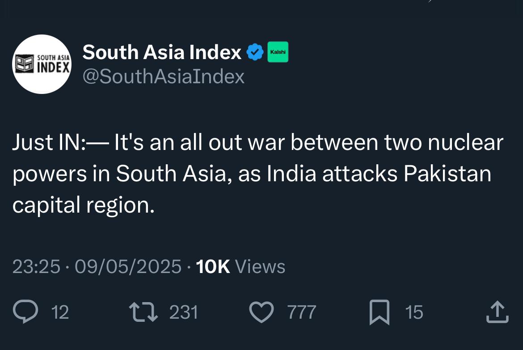
Task: Show the 231 reposts count
Action: point(183,312)
